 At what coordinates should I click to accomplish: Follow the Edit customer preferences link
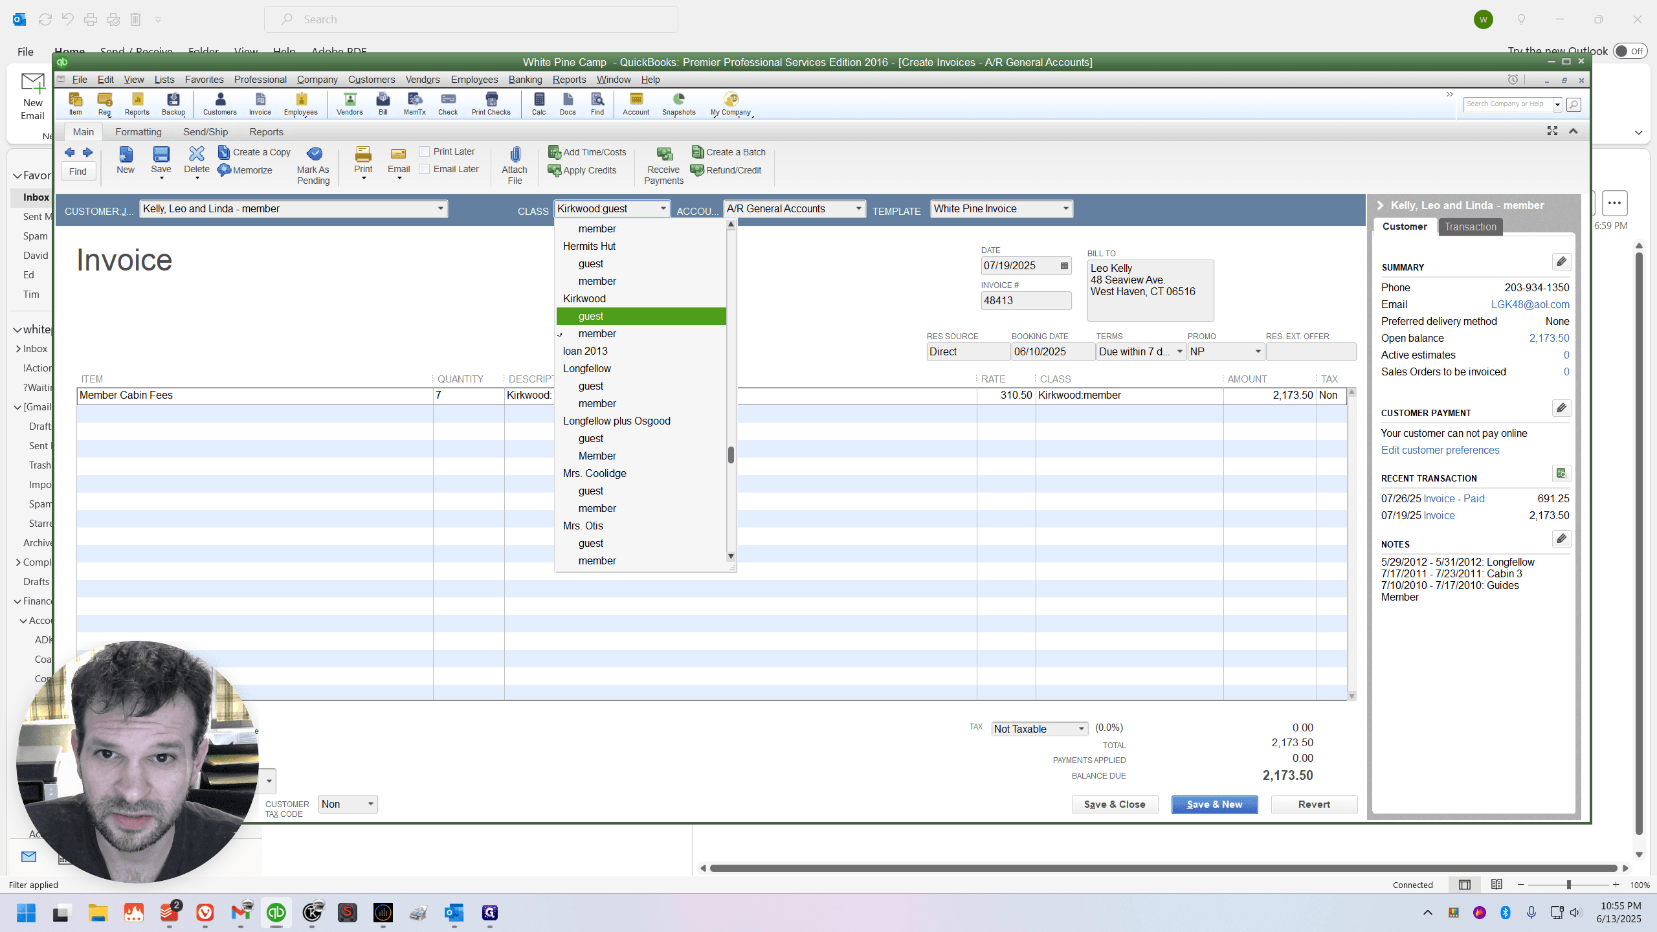click(1440, 450)
